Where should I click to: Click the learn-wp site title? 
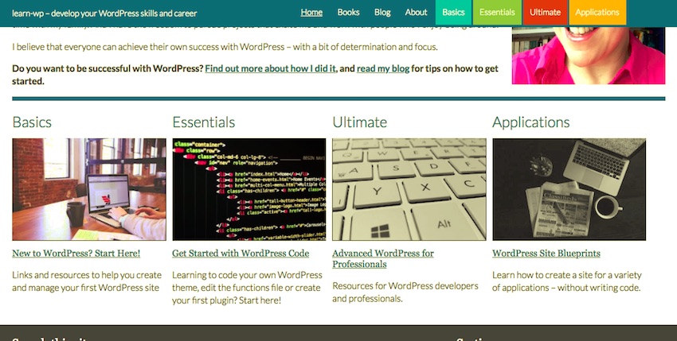(x=104, y=13)
